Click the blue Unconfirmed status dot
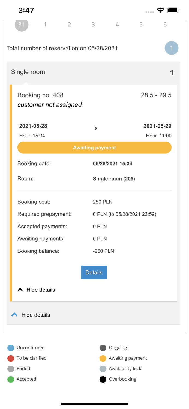The width and height of the screenshot is (189, 409). (10, 348)
